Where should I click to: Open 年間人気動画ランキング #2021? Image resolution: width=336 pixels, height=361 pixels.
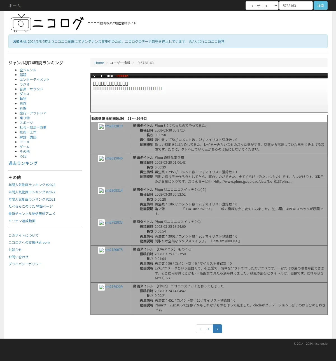(x=32, y=199)
